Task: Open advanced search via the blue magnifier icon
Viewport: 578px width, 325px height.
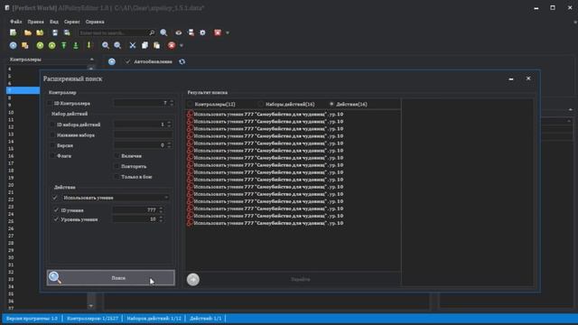Action: pos(163,32)
